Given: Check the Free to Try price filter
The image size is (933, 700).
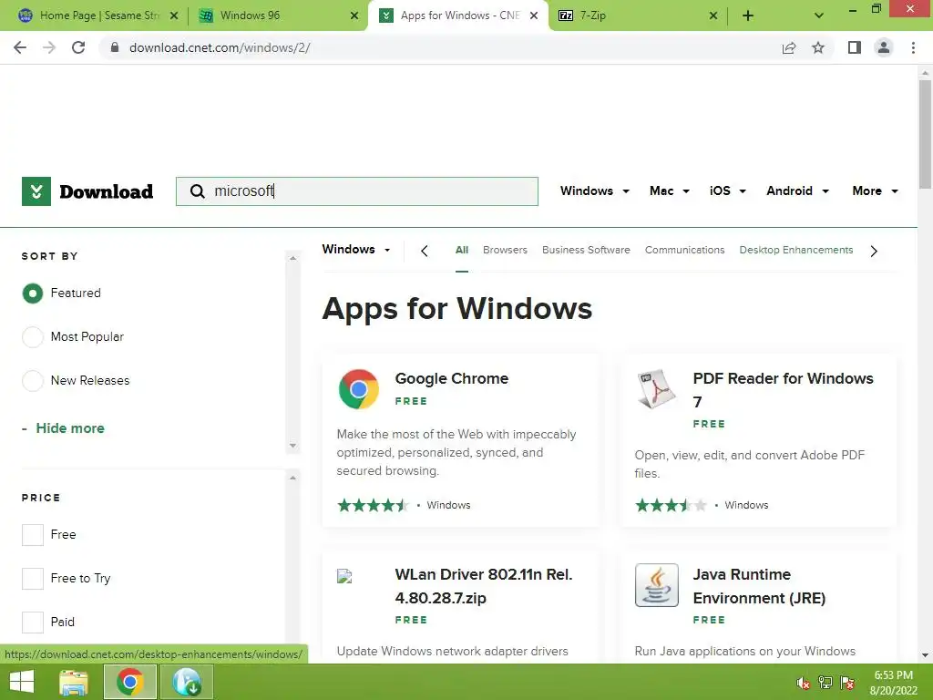Looking at the screenshot, I should (x=33, y=578).
